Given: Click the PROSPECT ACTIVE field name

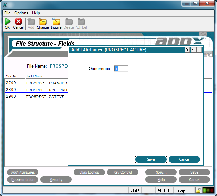Looking at the screenshot, I should click(x=45, y=97).
